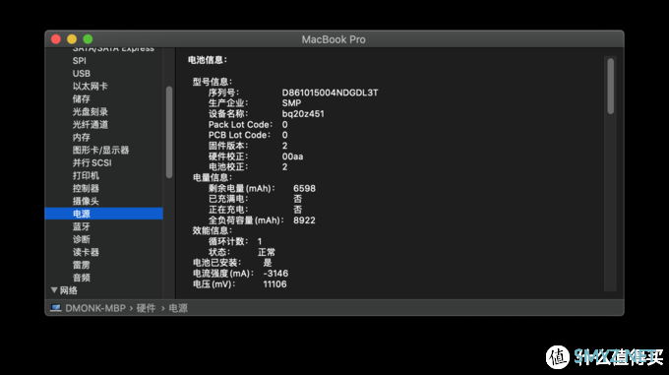Click the amperage value -3146
Screen dimensions: 669x375
coord(275,274)
